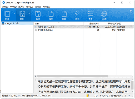Image resolution: width=135 pixels, height=99 pixels.
Task: Expand the Open button dropdown arrow
Action: [x=14, y=13]
